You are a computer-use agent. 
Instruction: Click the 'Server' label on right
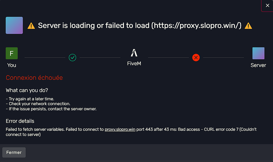click(258, 65)
